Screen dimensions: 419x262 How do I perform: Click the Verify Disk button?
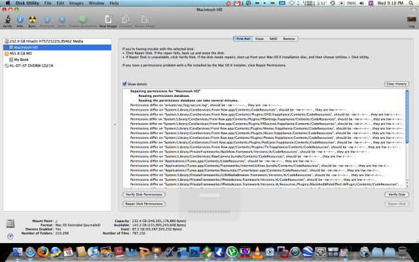click(397, 195)
